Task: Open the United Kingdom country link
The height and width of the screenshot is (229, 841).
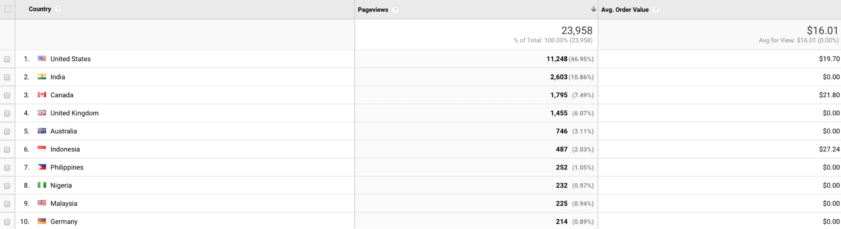Action: pyautogui.click(x=74, y=113)
